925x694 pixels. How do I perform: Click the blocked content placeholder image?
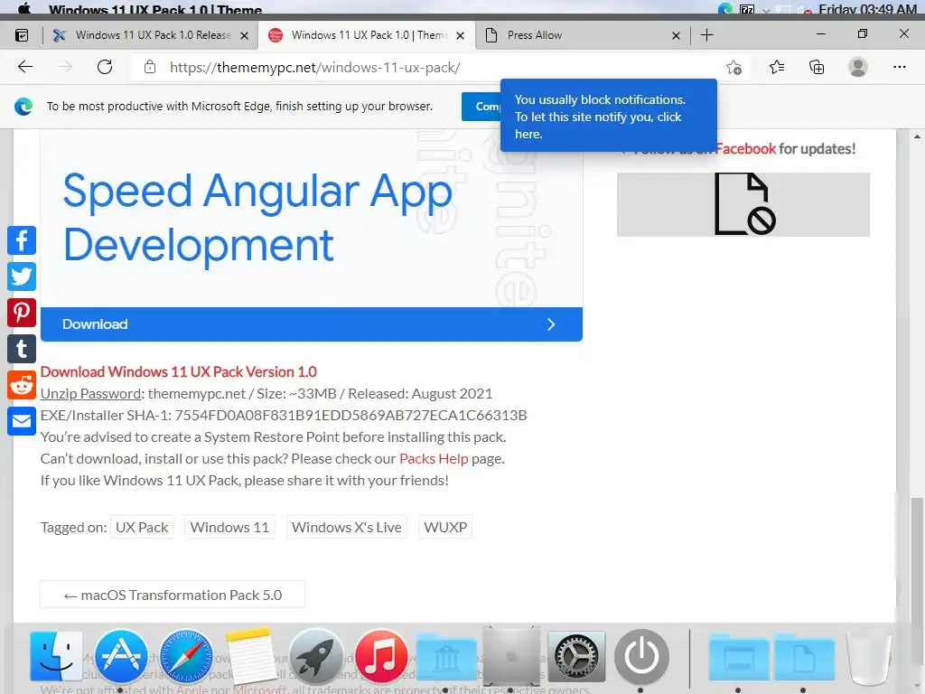[743, 204]
